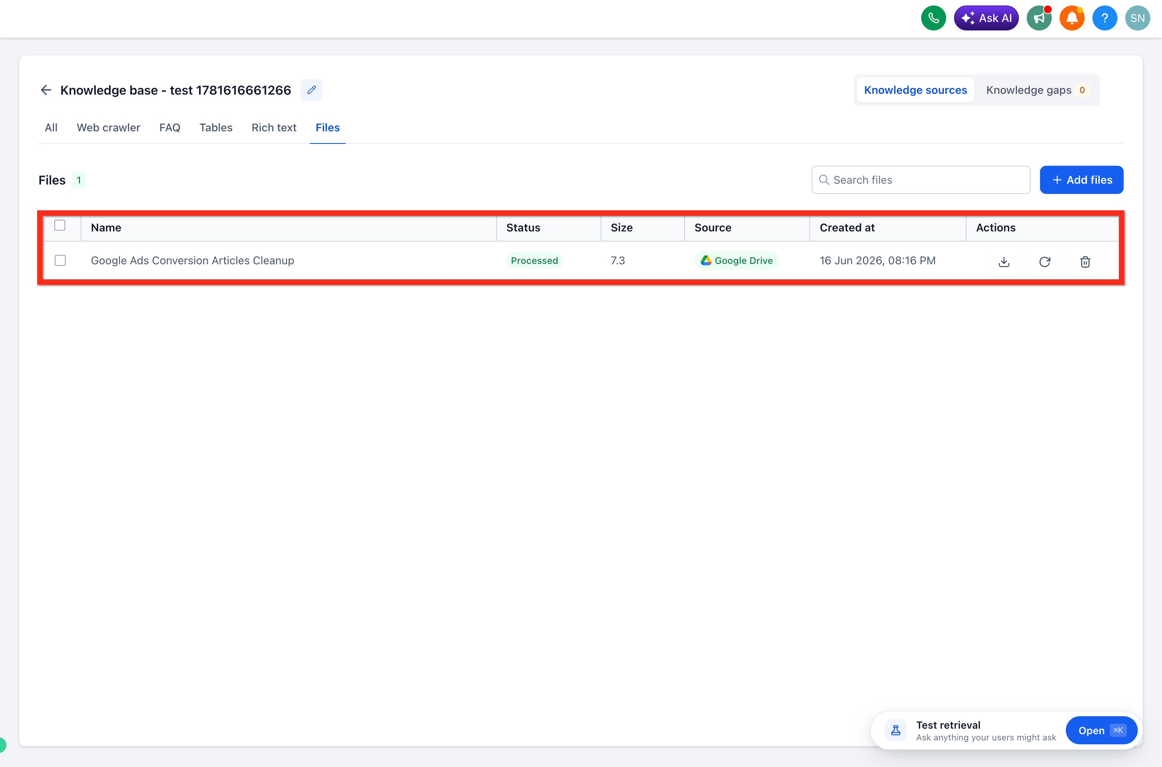Viewport: 1162px width, 767px height.
Task: Refresh the Google Ads Conversion file
Action: (1045, 262)
